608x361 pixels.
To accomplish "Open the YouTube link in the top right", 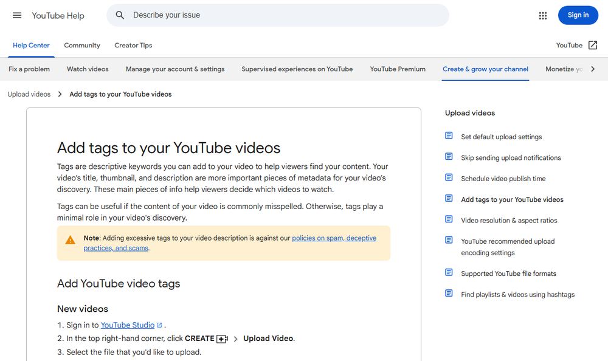I will [569, 46].
